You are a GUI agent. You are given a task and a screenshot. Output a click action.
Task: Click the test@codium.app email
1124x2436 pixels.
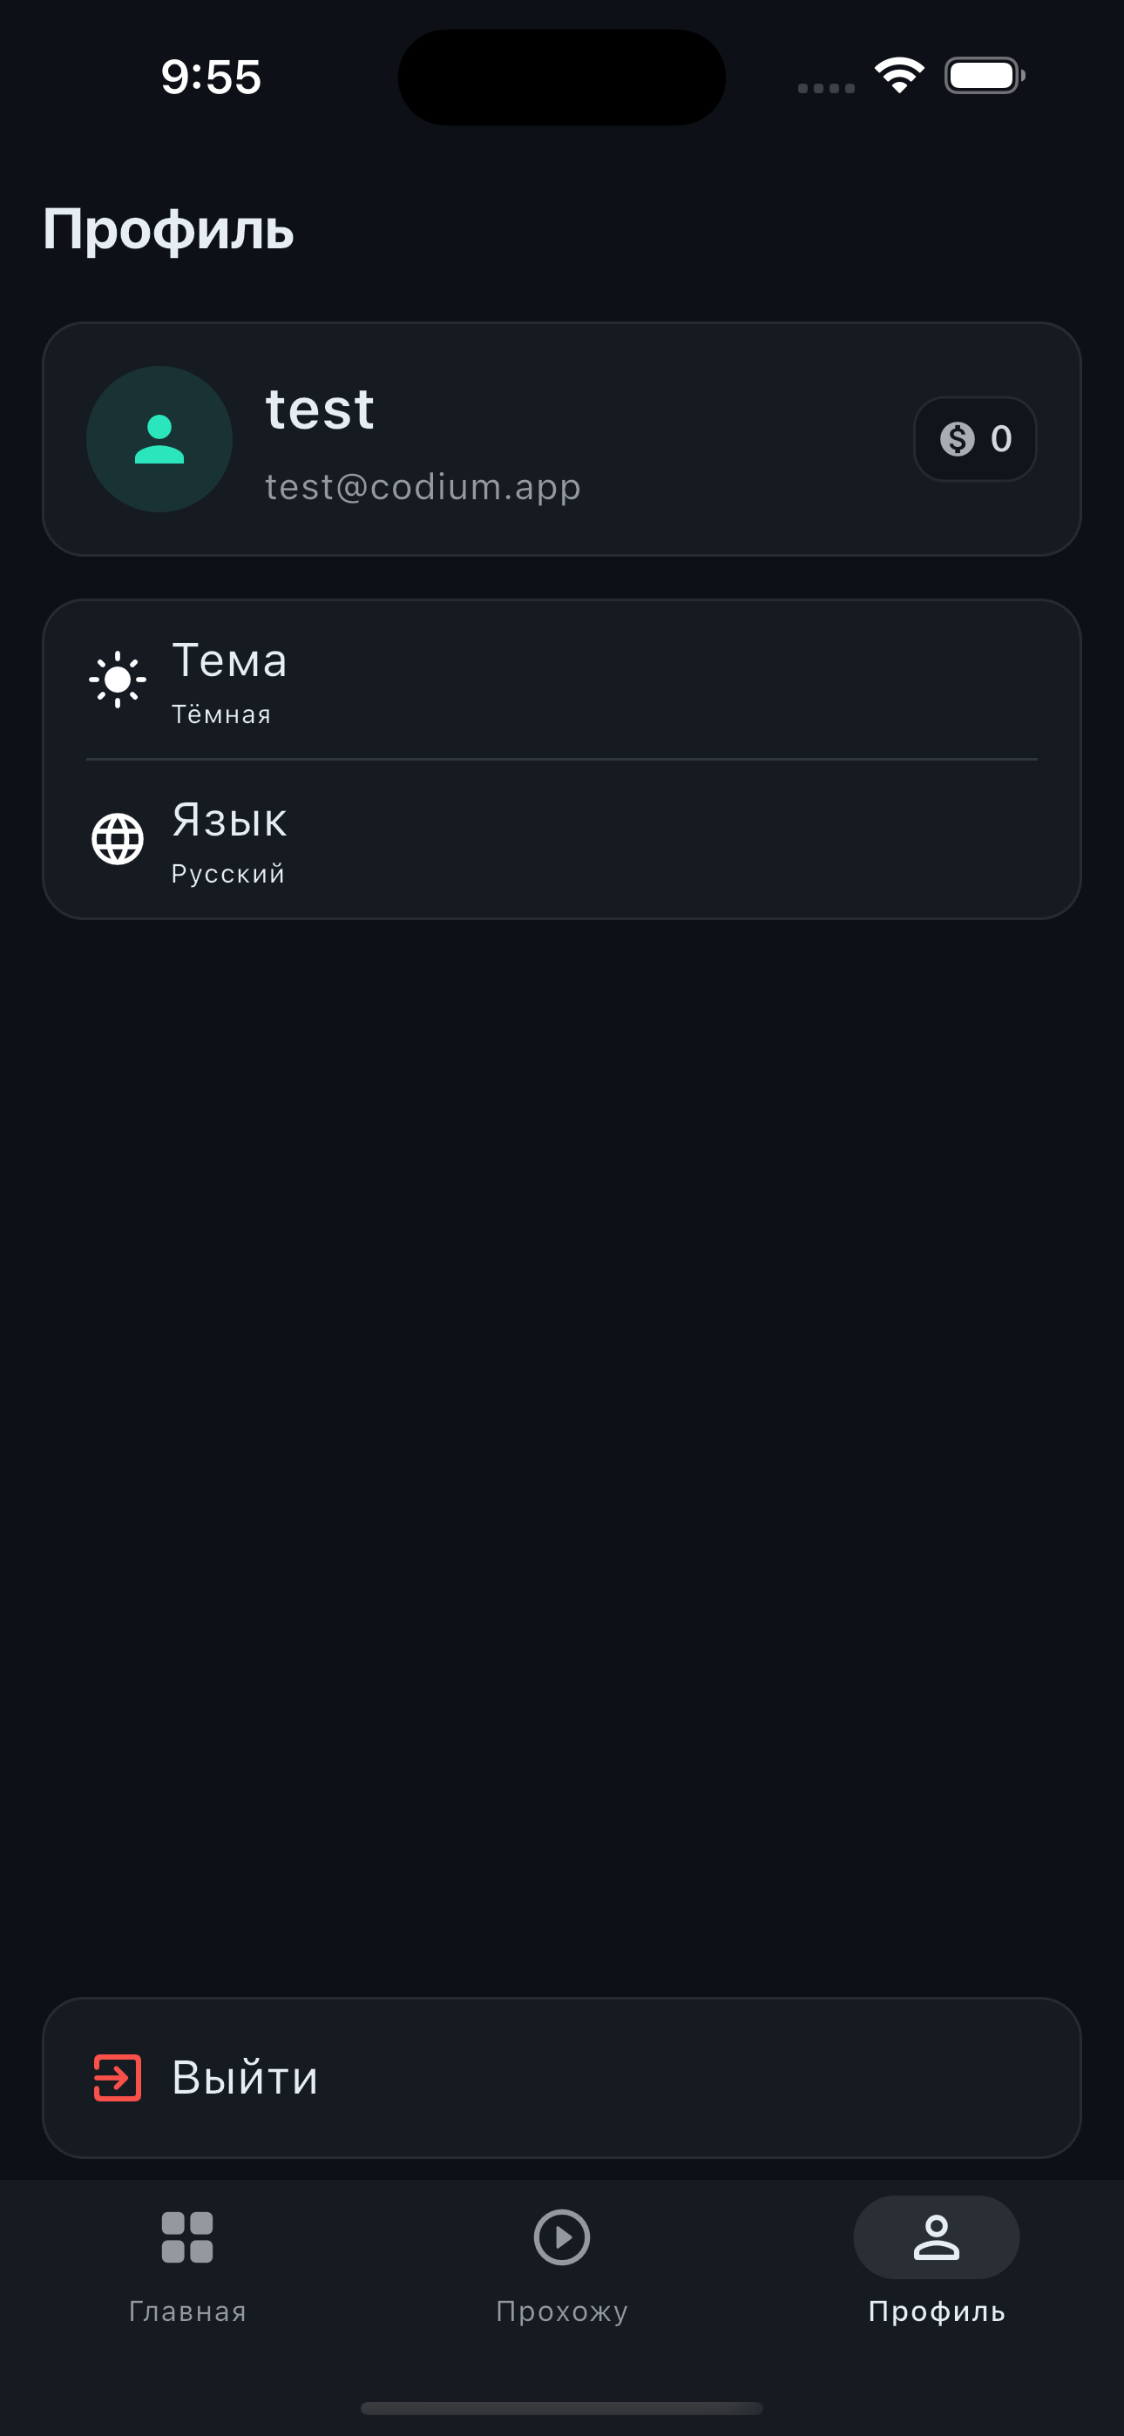423,487
